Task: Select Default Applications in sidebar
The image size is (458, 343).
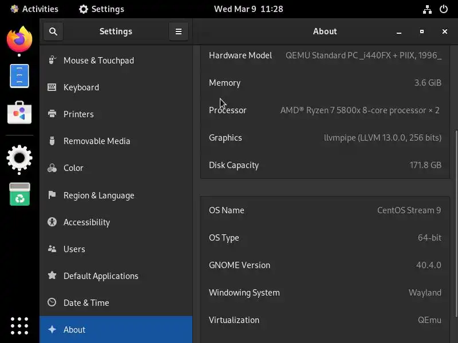Action: tap(101, 276)
